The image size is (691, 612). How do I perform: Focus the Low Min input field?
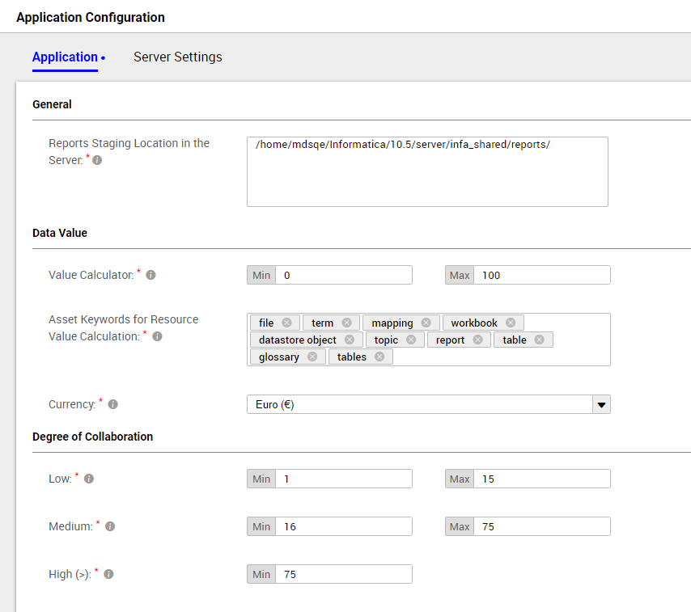coord(344,479)
